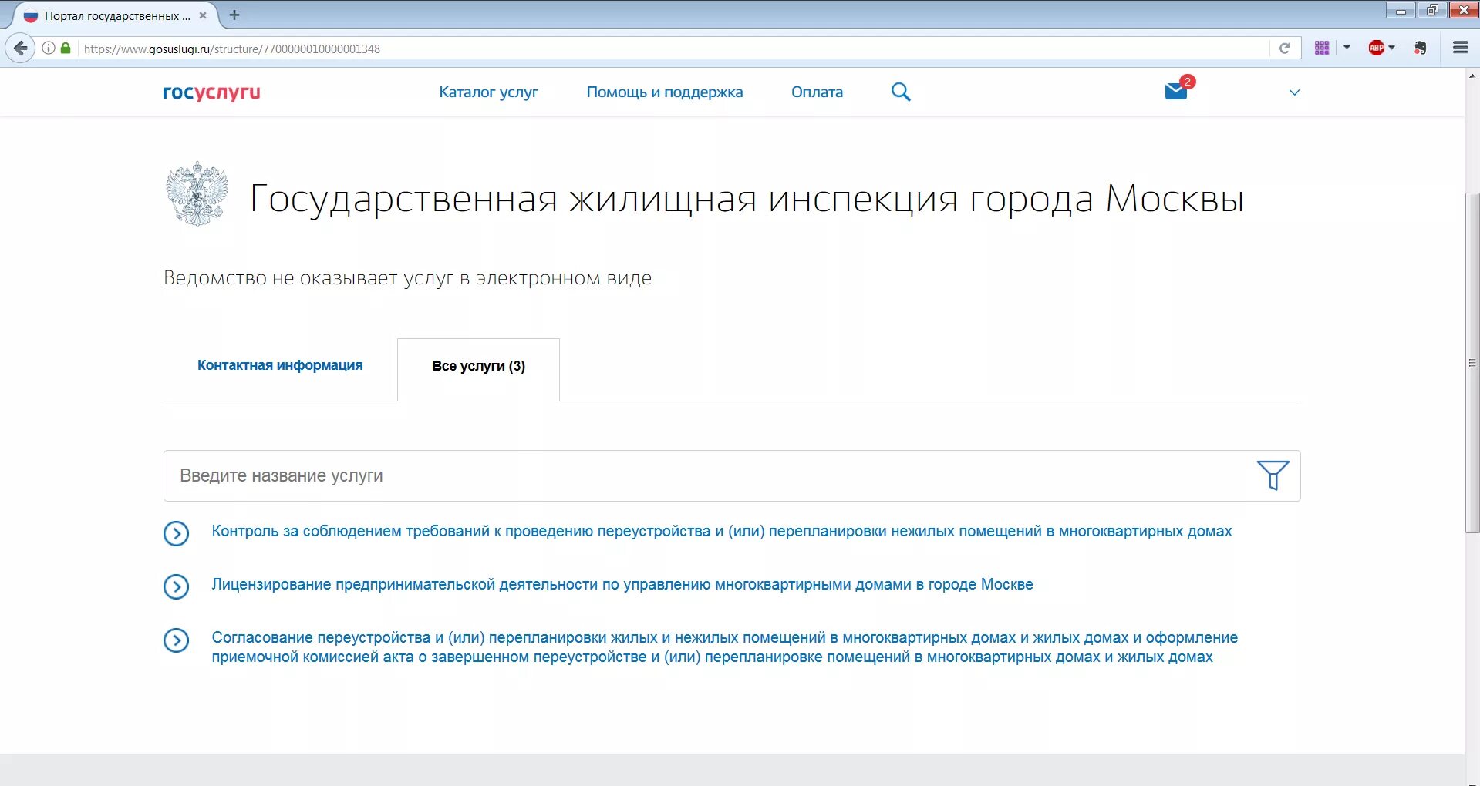Open the browser hamburger menu
The image size is (1480, 786).
(x=1460, y=48)
